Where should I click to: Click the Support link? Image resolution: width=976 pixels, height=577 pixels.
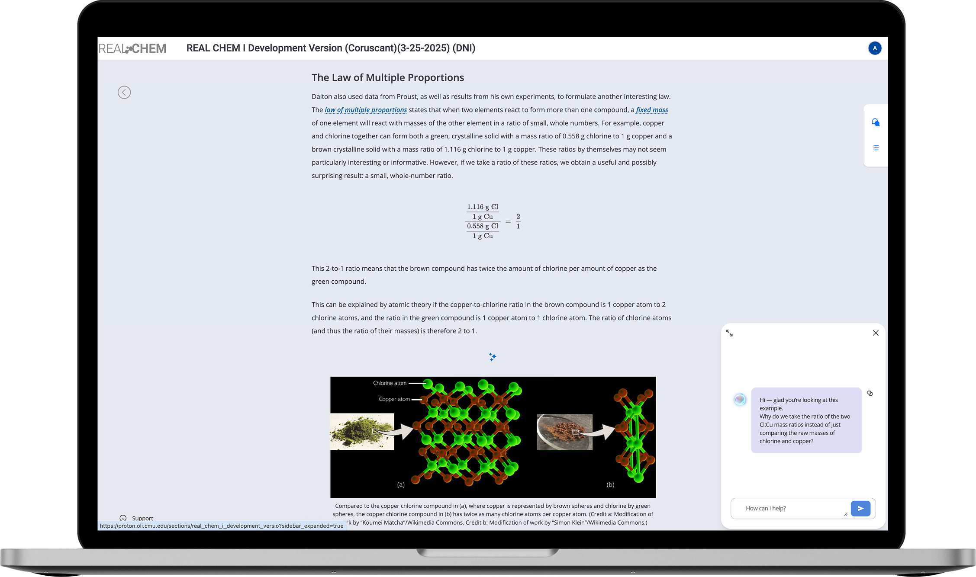pos(142,518)
